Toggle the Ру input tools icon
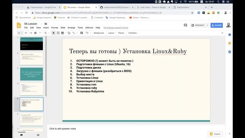 87,33
